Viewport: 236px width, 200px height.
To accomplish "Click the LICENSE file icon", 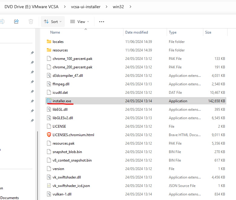I will (49, 126).
